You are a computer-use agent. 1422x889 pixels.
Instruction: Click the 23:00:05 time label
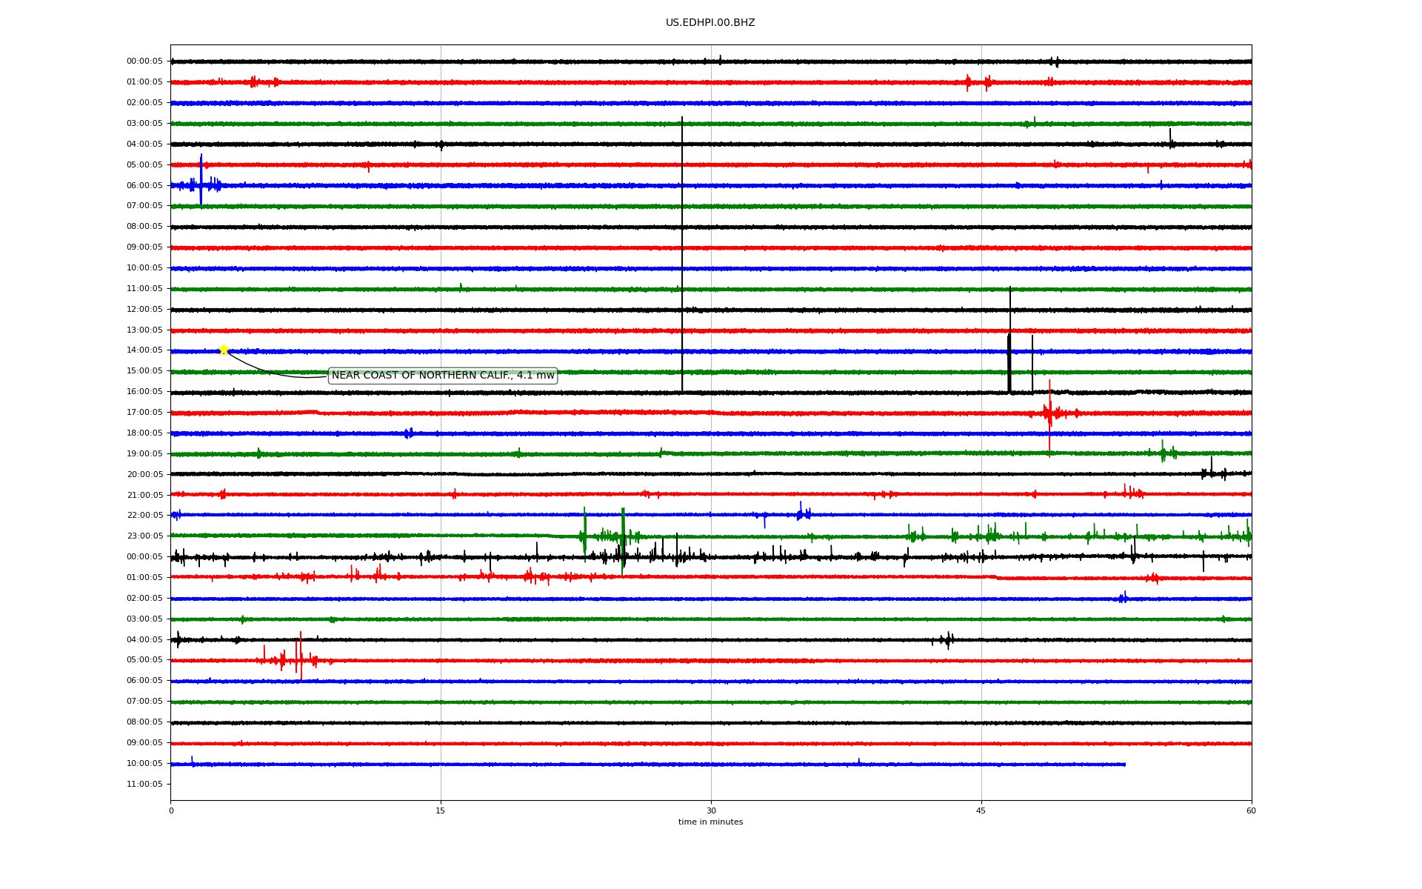144,536
